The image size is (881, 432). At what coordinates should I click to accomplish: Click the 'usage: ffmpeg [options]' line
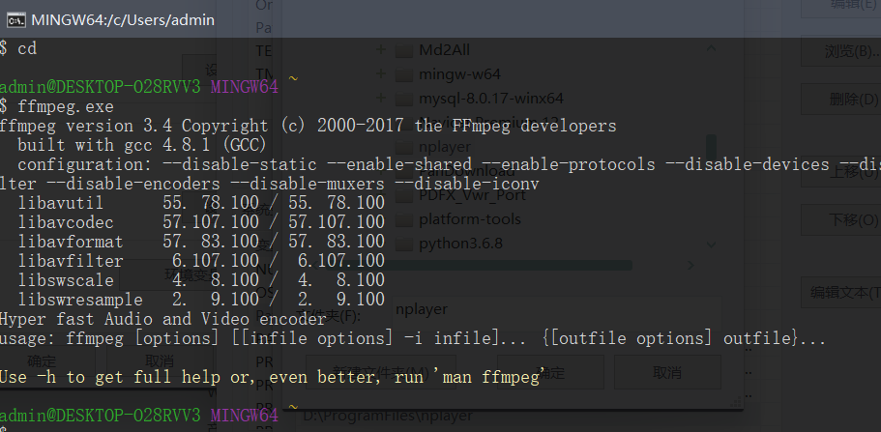413,339
